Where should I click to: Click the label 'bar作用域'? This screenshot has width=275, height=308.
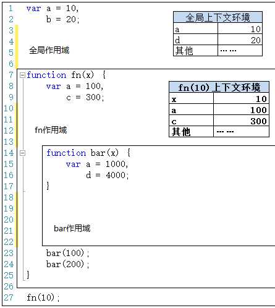(72, 228)
